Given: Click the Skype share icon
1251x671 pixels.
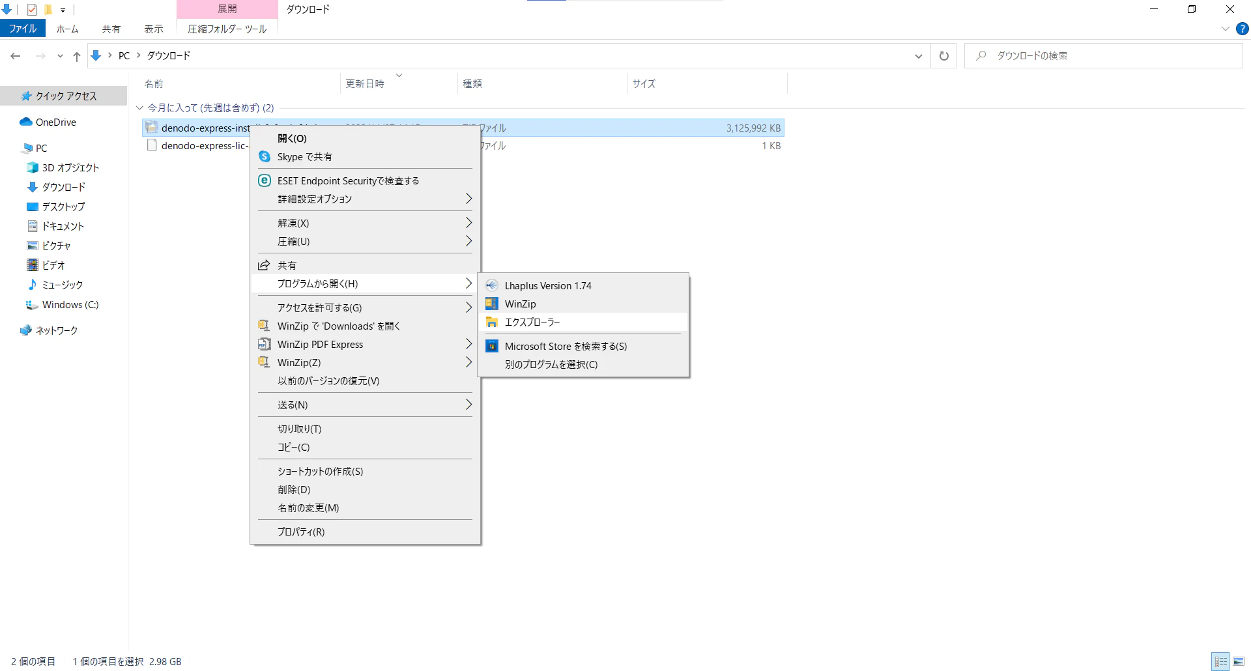Looking at the screenshot, I should [x=264, y=156].
